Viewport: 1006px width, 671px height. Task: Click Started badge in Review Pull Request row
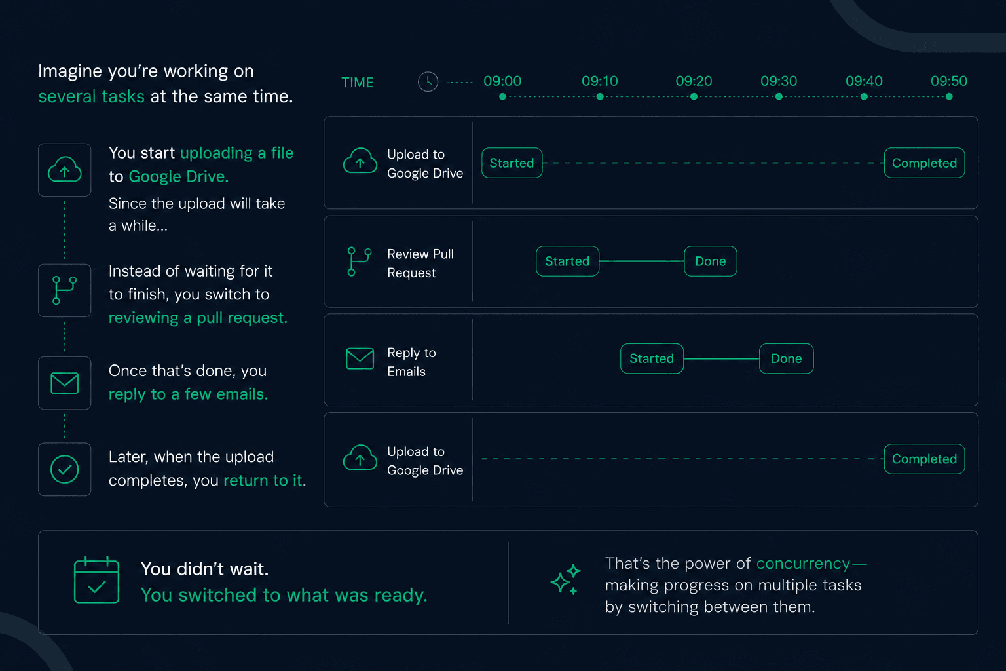[567, 261]
